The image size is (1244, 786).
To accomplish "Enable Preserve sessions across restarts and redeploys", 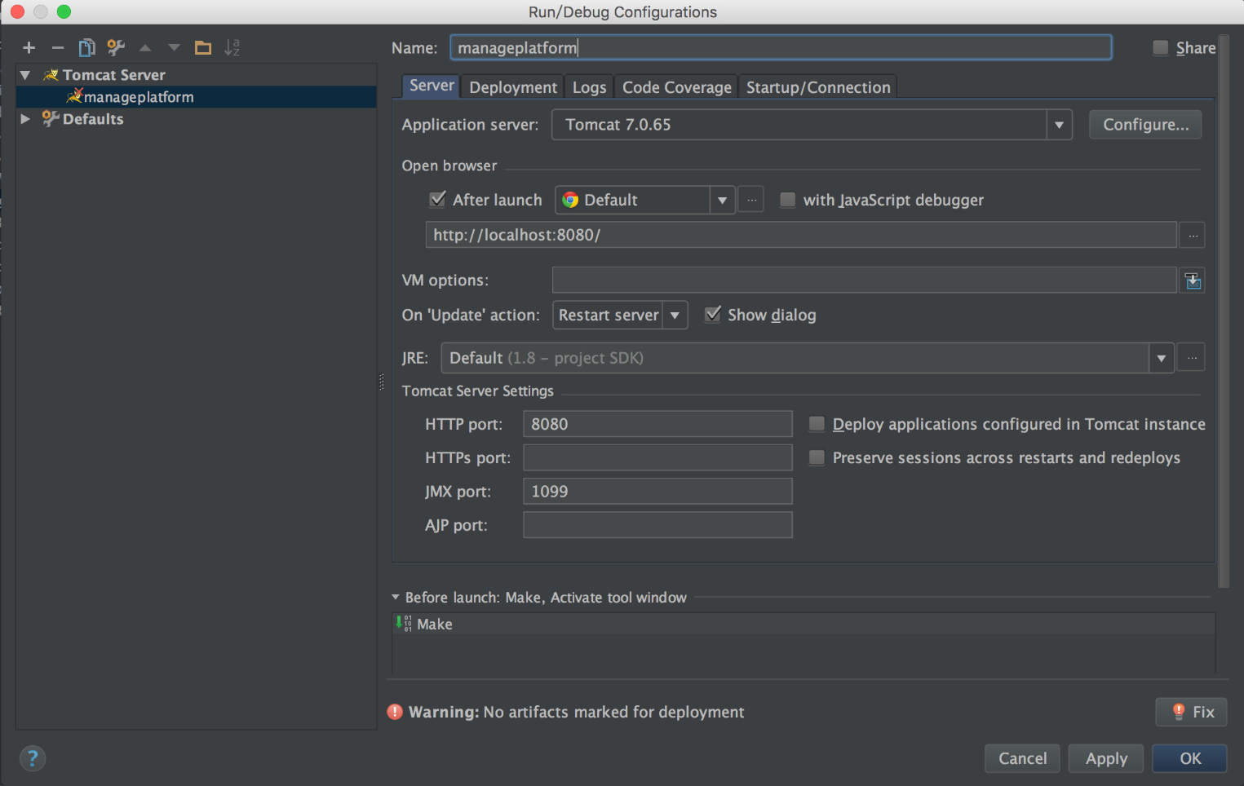I will click(817, 457).
